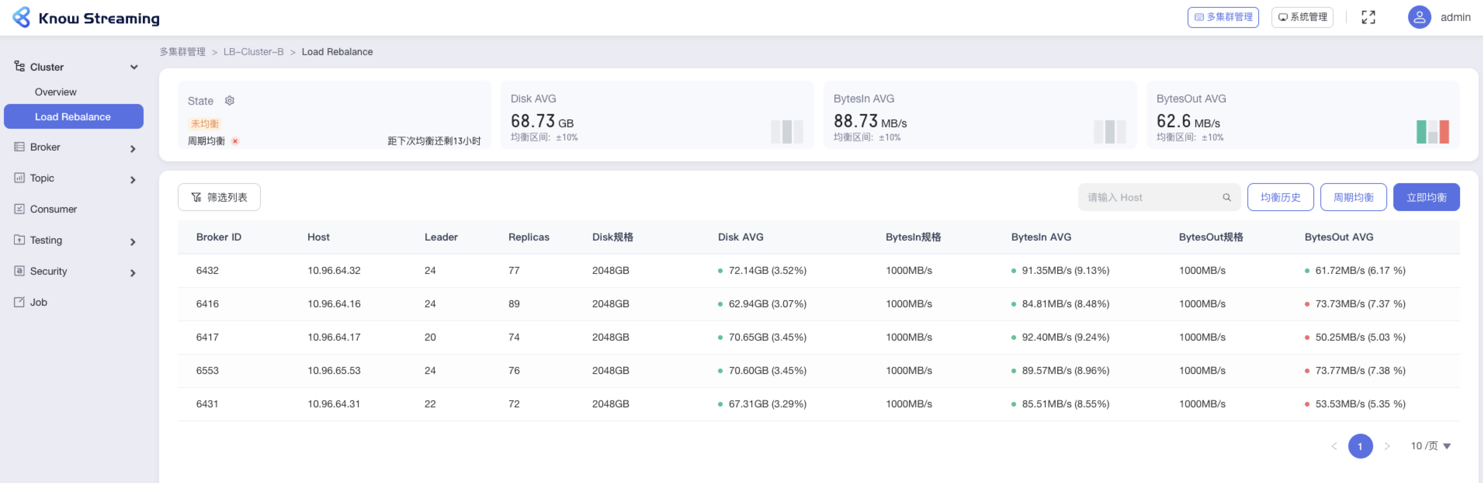
Task: Click the State settings gear icon
Action: tap(230, 101)
